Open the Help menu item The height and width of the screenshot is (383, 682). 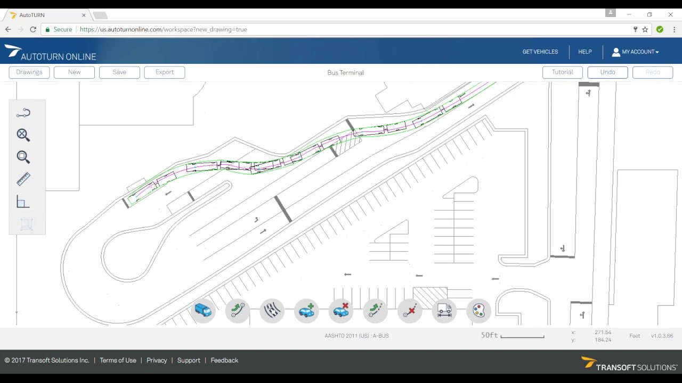point(585,52)
